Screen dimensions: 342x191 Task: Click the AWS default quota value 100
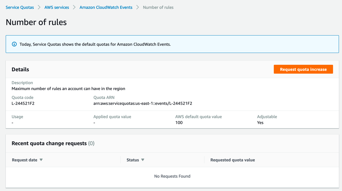tap(179, 122)
